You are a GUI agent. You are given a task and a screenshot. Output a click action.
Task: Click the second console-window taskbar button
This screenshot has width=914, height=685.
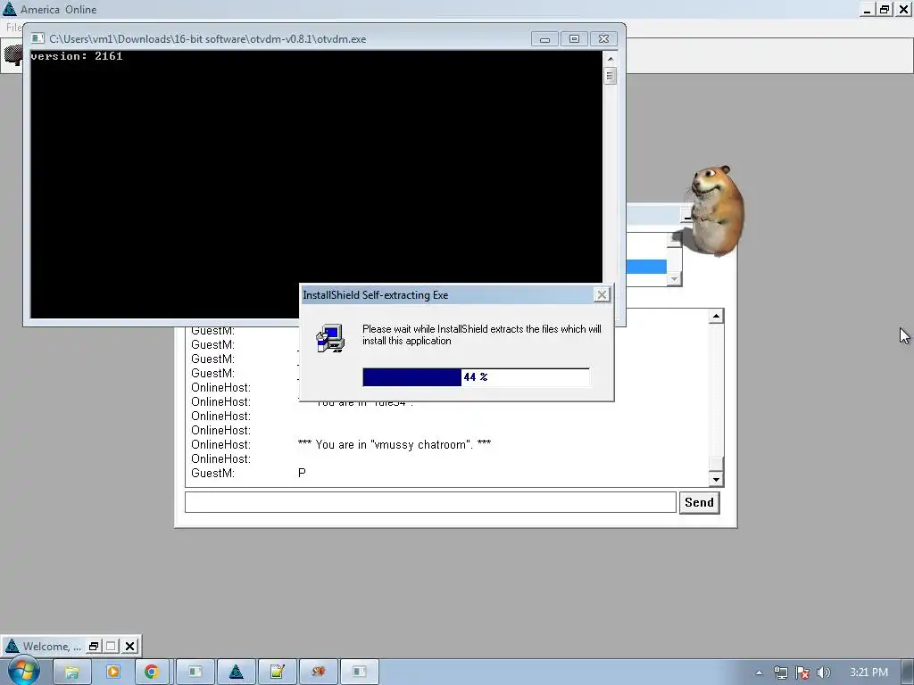(359, 673)
